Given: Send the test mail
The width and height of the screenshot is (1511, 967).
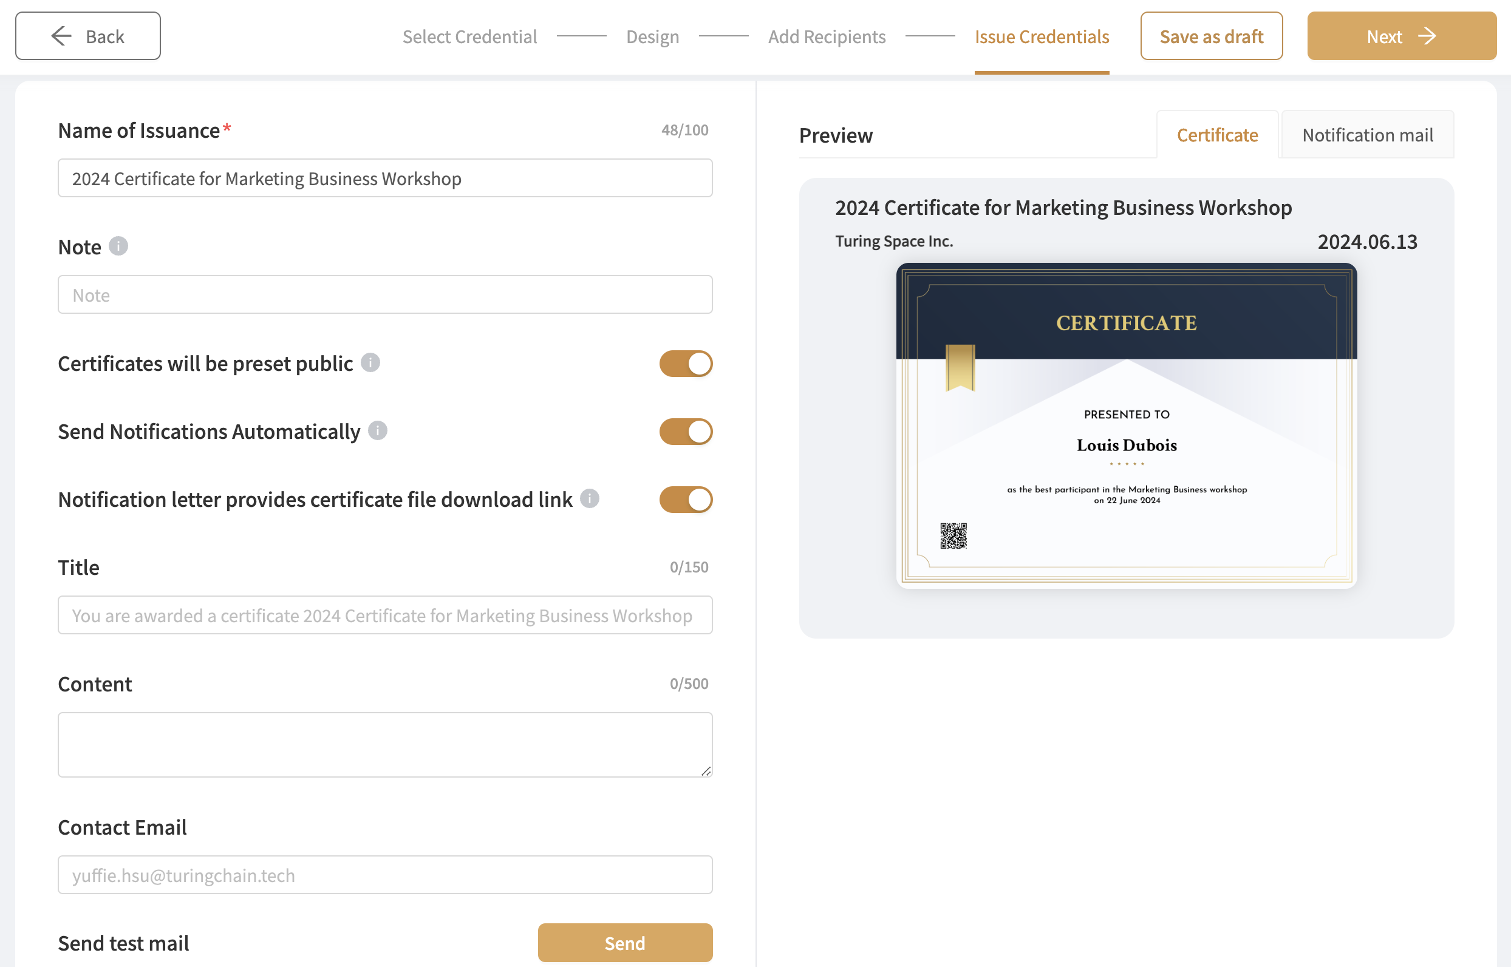Looking at the screenshot, I should (624, 943).
